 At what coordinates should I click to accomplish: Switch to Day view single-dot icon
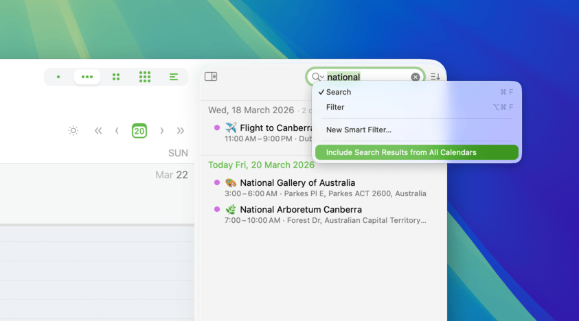pyautogui.click(x=58, y=77)
